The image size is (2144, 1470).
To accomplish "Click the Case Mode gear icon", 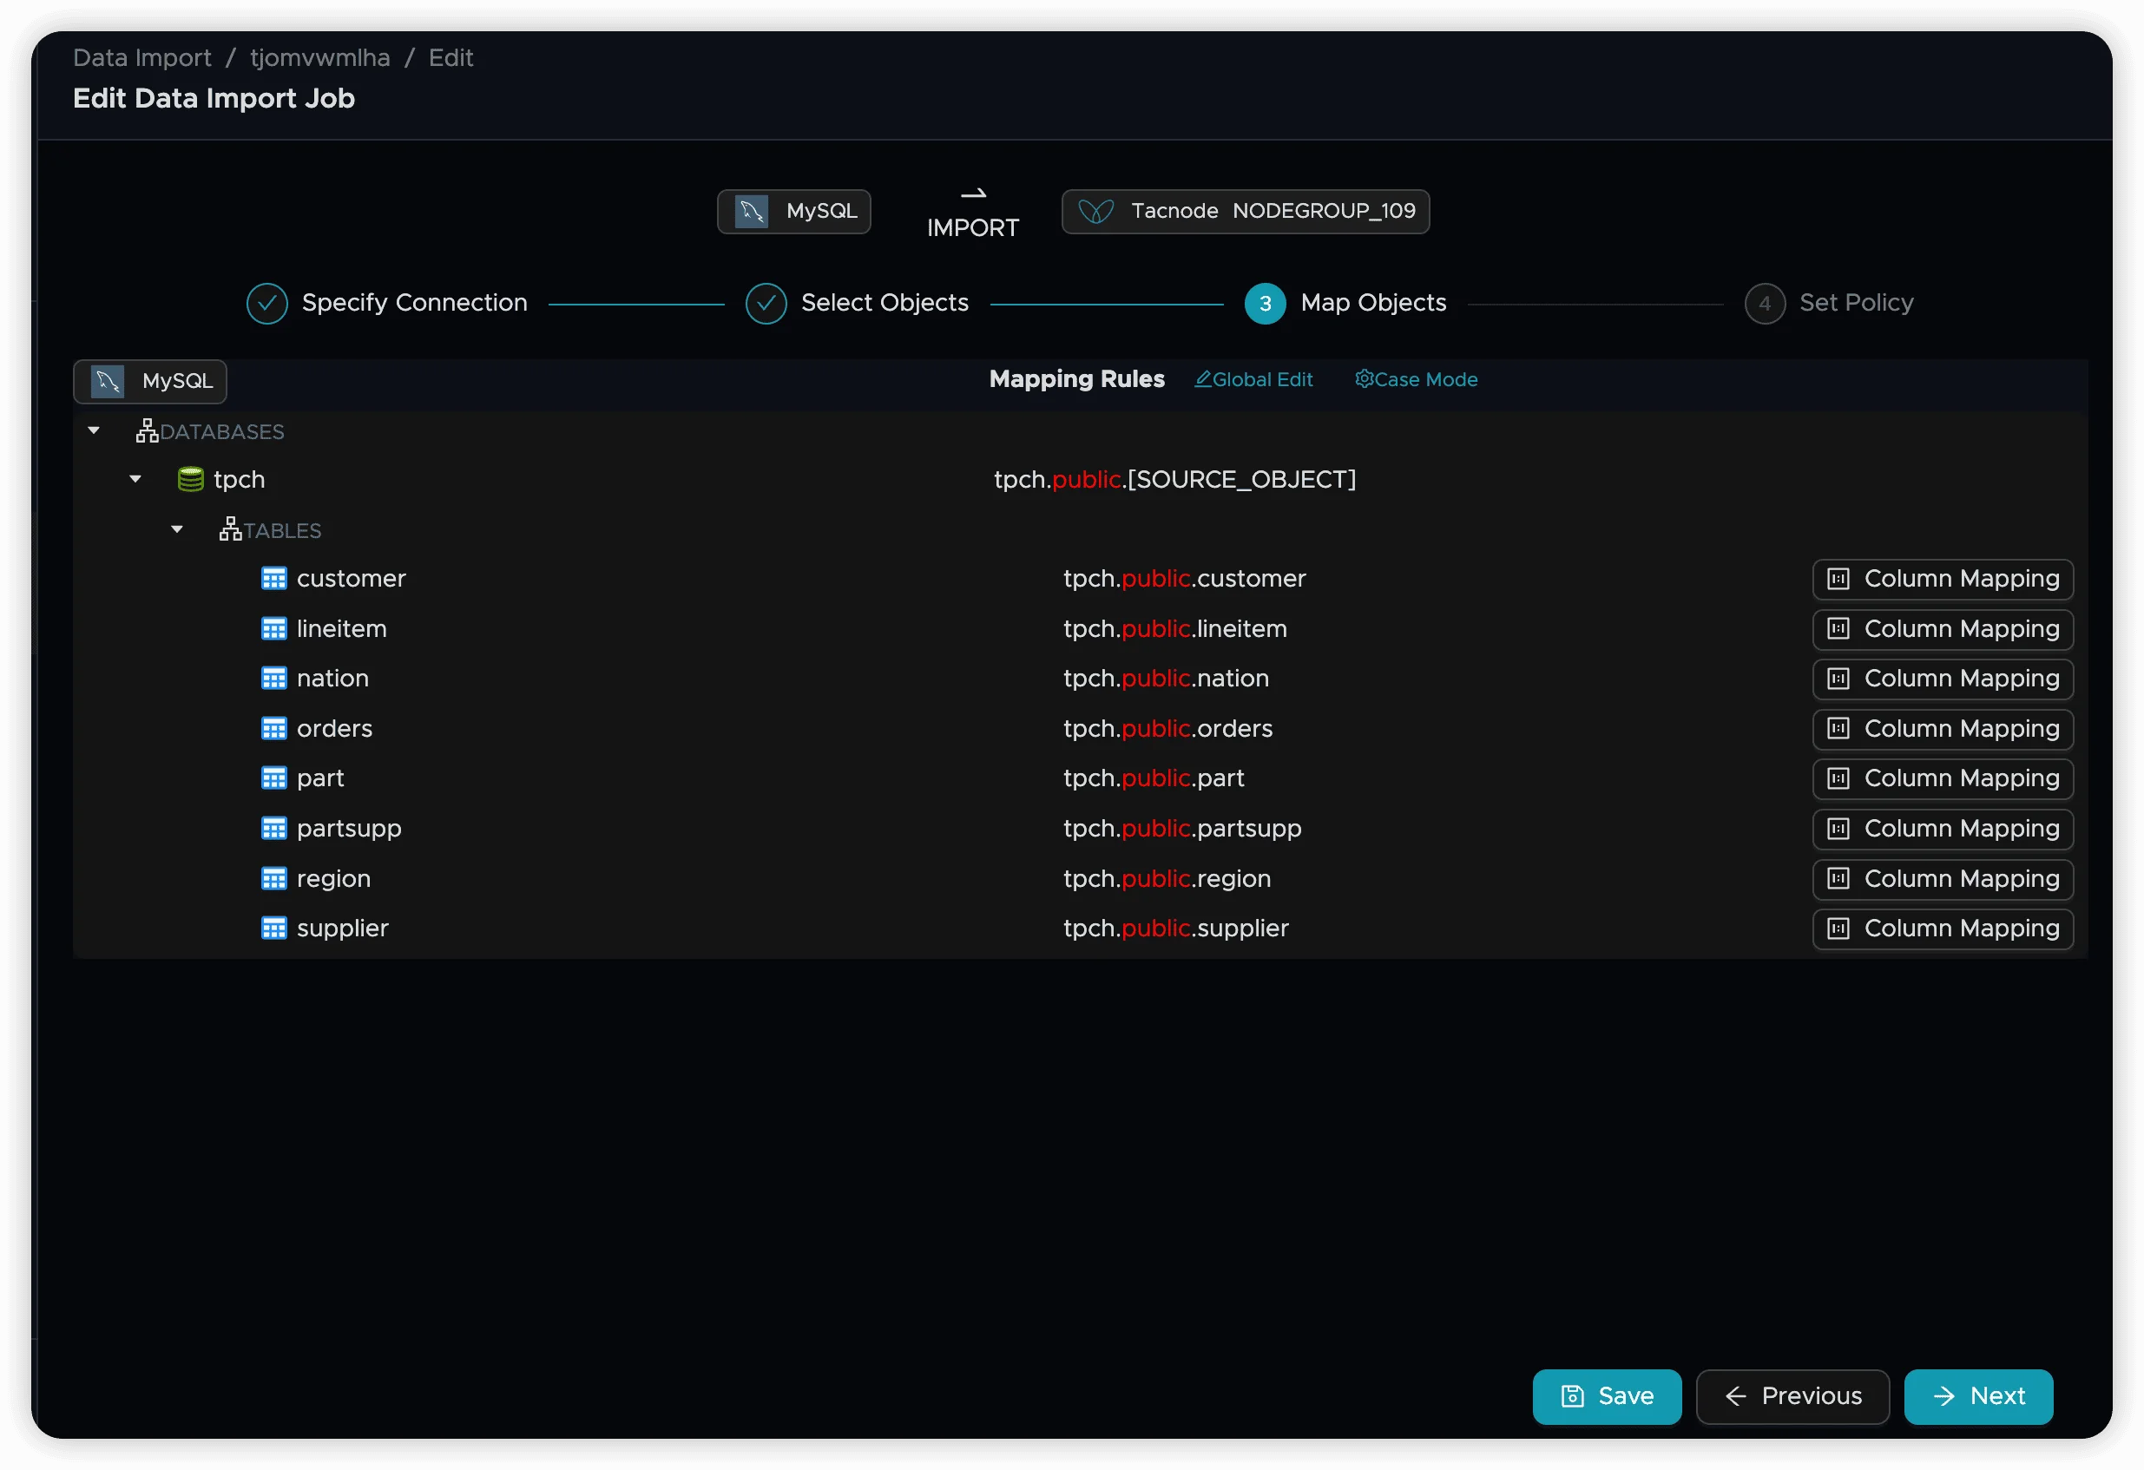I will (1364, 379).
